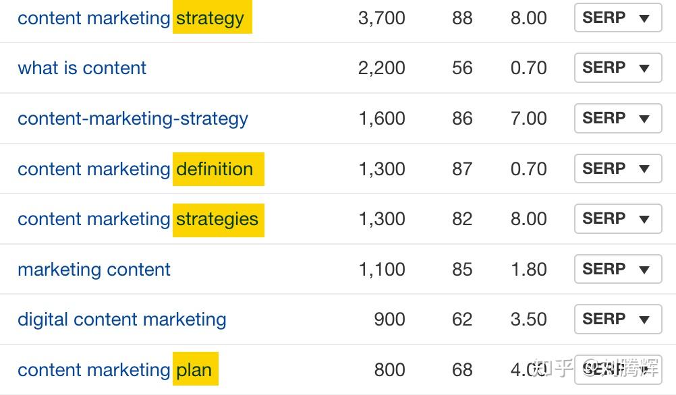
Task: Open SERP dropdown for 'content-marketing-strategy' row
Action: tap(617, 119)
